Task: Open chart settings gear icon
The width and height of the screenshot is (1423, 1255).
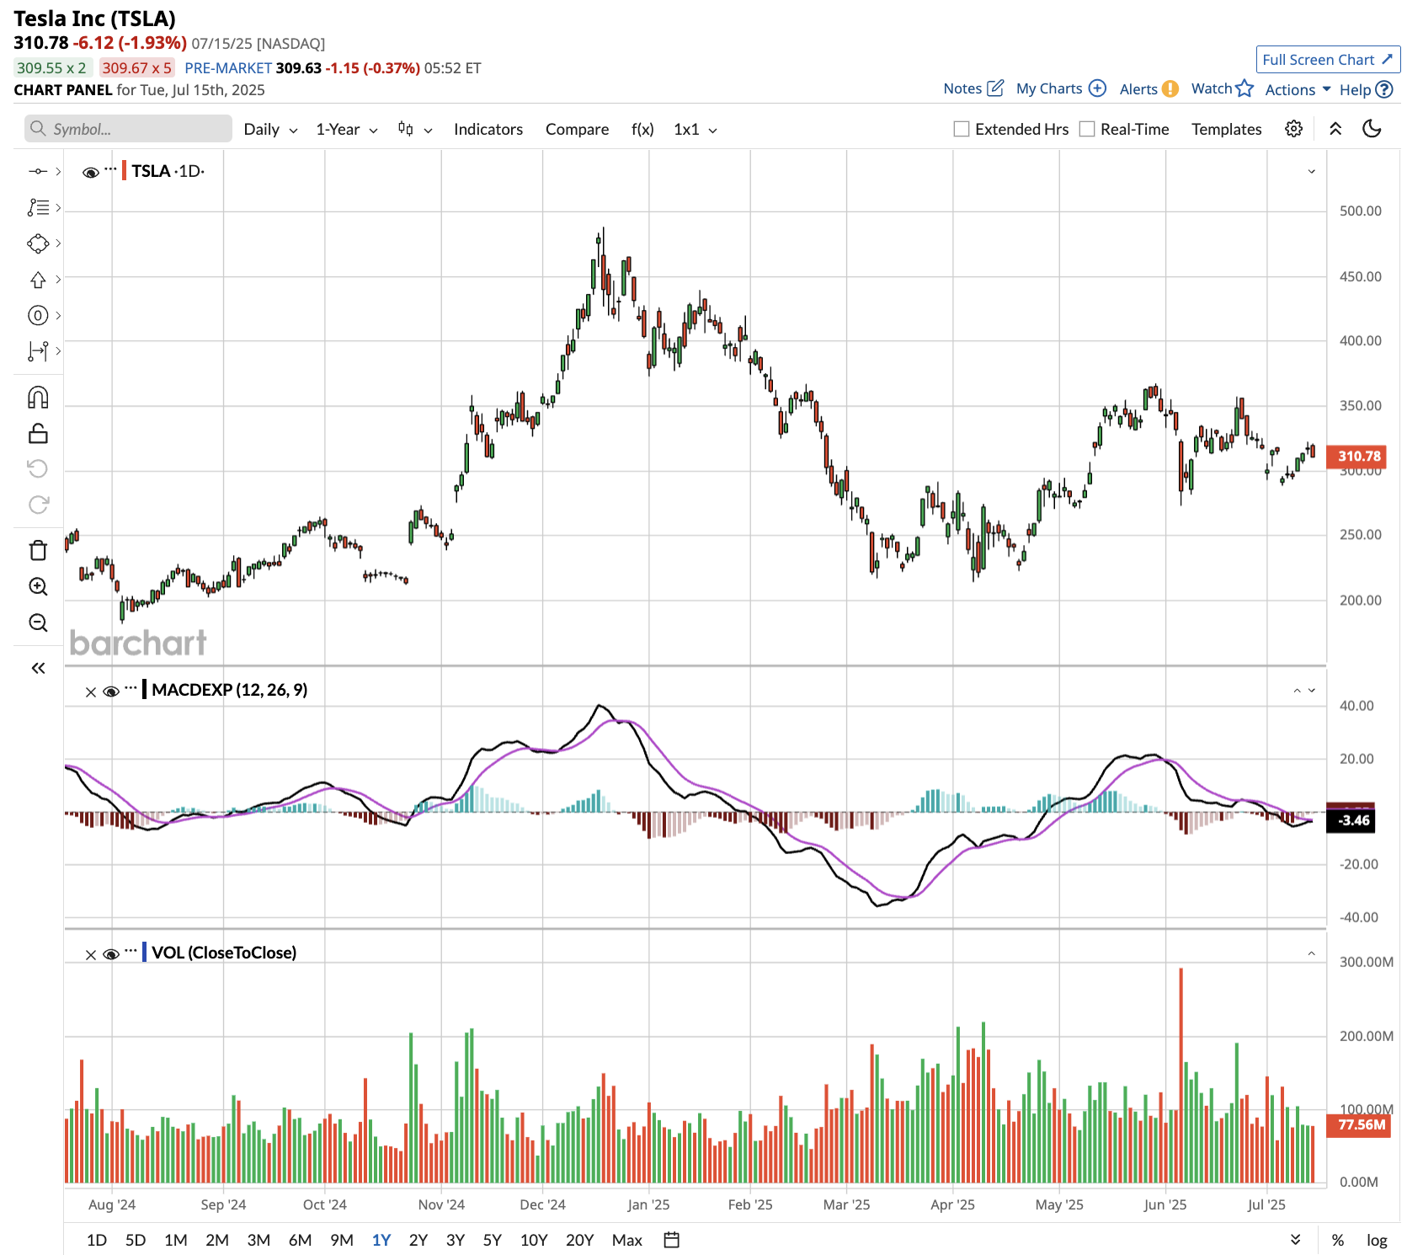Action: point(1294,129)
